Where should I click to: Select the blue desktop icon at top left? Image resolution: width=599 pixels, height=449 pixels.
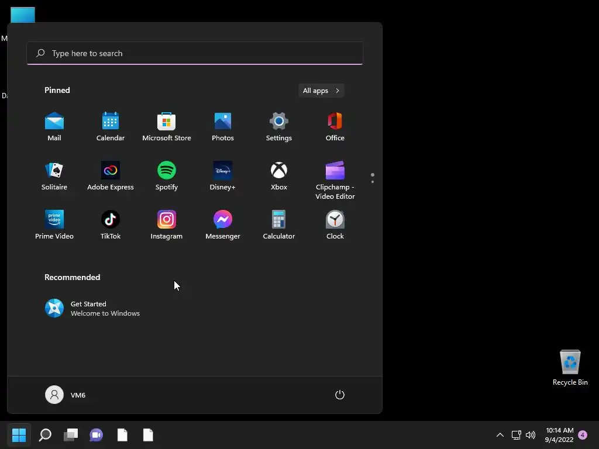click(23, 15)
